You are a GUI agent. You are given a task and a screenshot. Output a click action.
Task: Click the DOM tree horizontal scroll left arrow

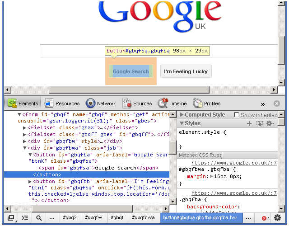point(7,209)
